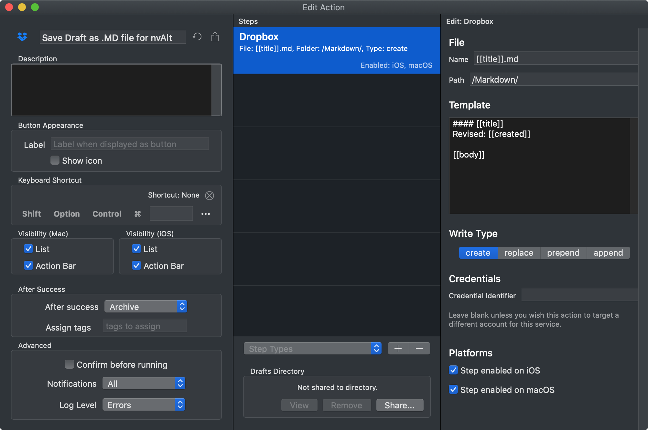648x430 pixels.
Task: Click the 'Enabled: iOS, macOS' text
Action: tap(396, 65)
